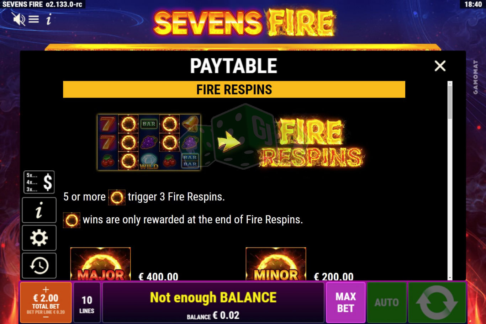486x324 pixels.
Task: Click the MAX BET button
Action: tap(345, 303)
